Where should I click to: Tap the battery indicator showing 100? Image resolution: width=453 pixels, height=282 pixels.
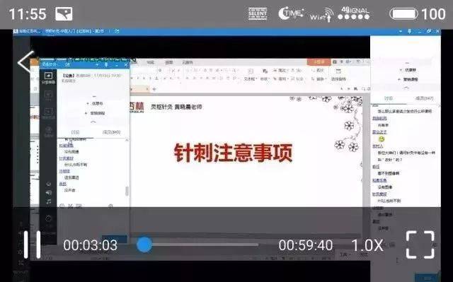pyautogui.click(x=418, y=14)
